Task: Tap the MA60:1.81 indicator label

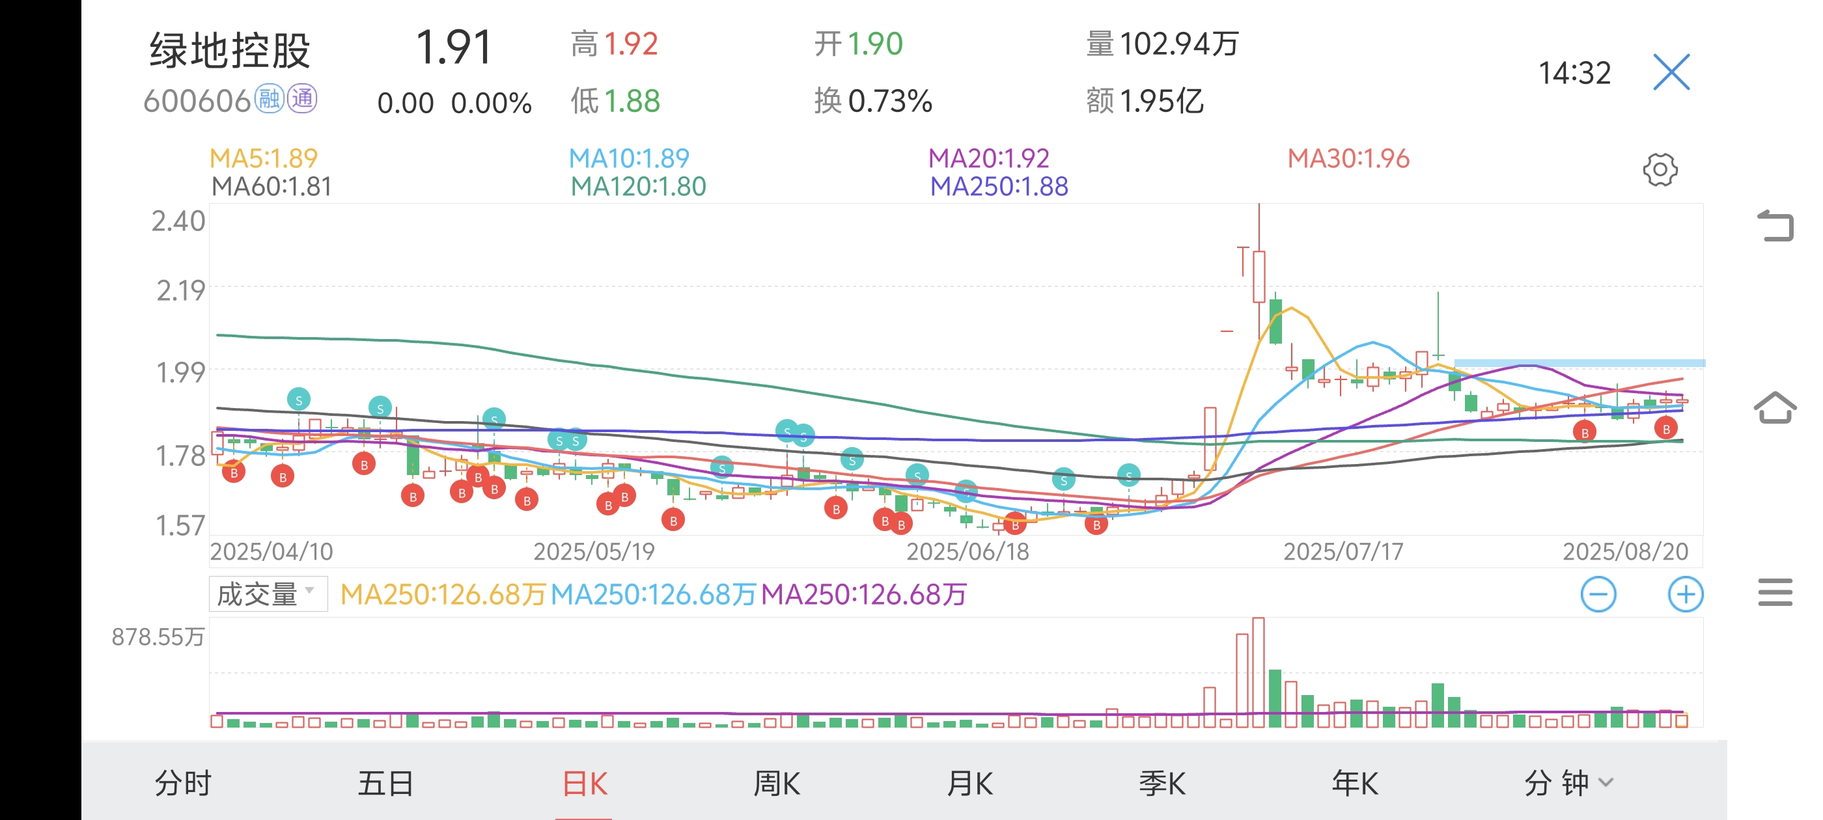Action: (271, 186)
